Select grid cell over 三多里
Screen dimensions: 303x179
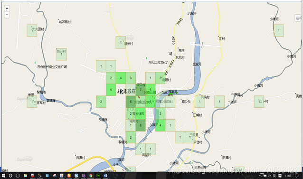click(190, 137)
